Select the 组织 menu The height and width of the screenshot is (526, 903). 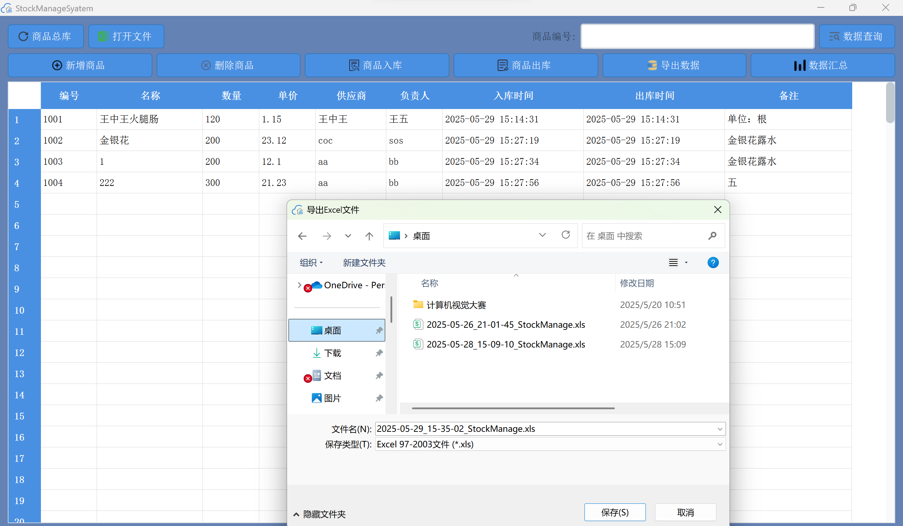[x=310, y=262]
